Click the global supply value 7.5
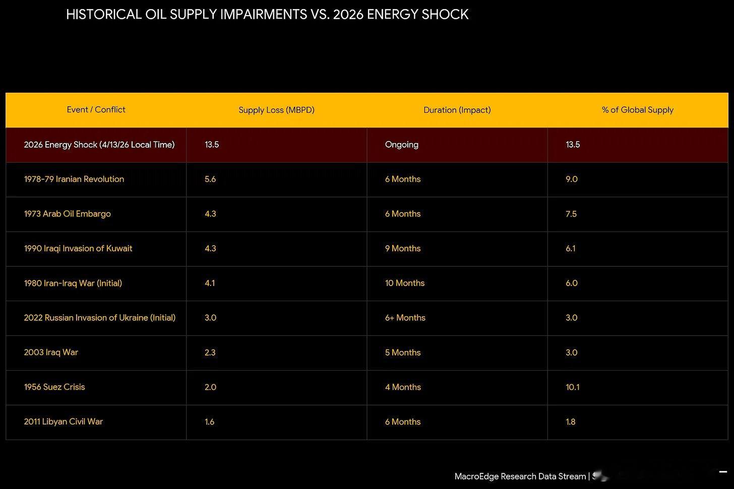This screenshot has height=489, width=734. tap(571, 214)
